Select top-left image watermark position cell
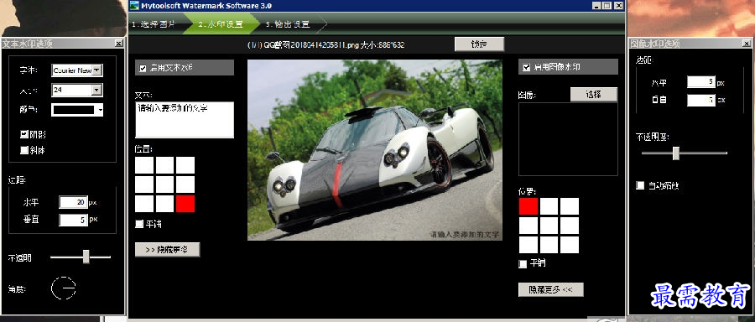Image resolution: width=755 pixels, height=322 pixels. coord(528,206)
